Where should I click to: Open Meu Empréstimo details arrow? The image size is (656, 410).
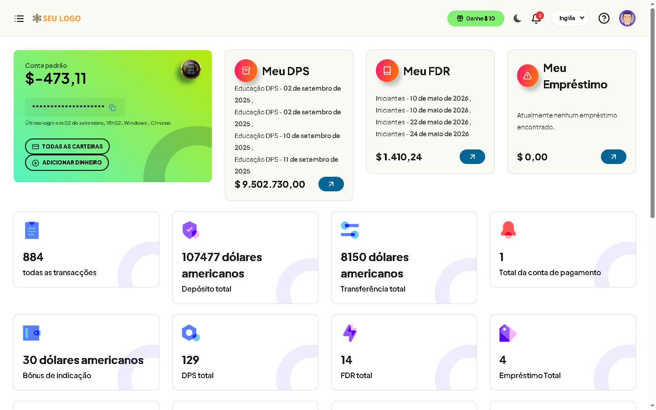coord(613,157)
